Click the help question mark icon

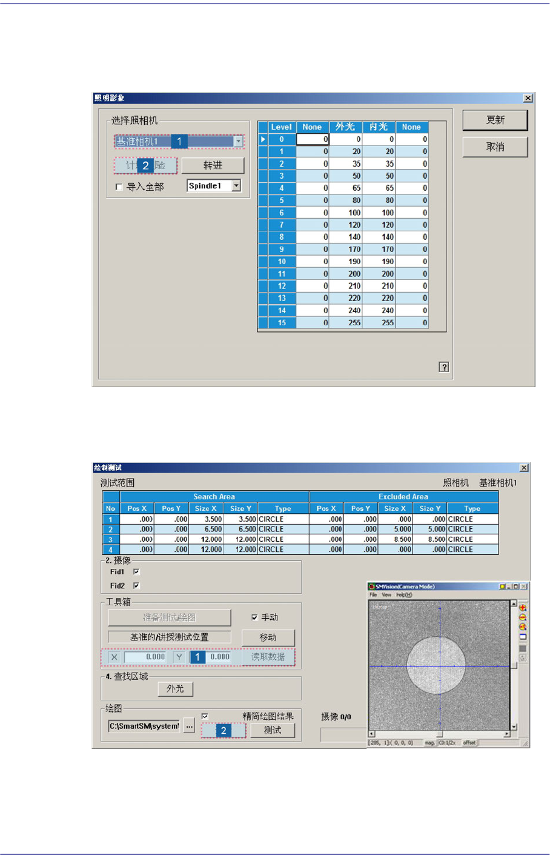[x=444, y=367]
